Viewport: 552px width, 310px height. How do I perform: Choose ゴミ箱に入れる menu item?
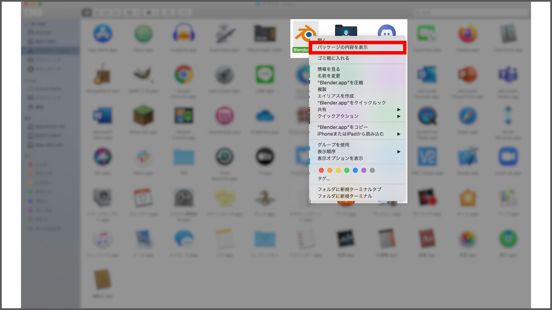[357, 58]
